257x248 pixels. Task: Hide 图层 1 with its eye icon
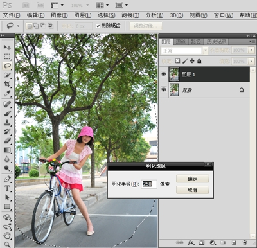(164, 74)
